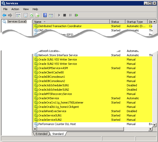158x142 pixels.
Task: Open the Help toolbar icon
Action: pyautogui.click(x=45, y=15)
